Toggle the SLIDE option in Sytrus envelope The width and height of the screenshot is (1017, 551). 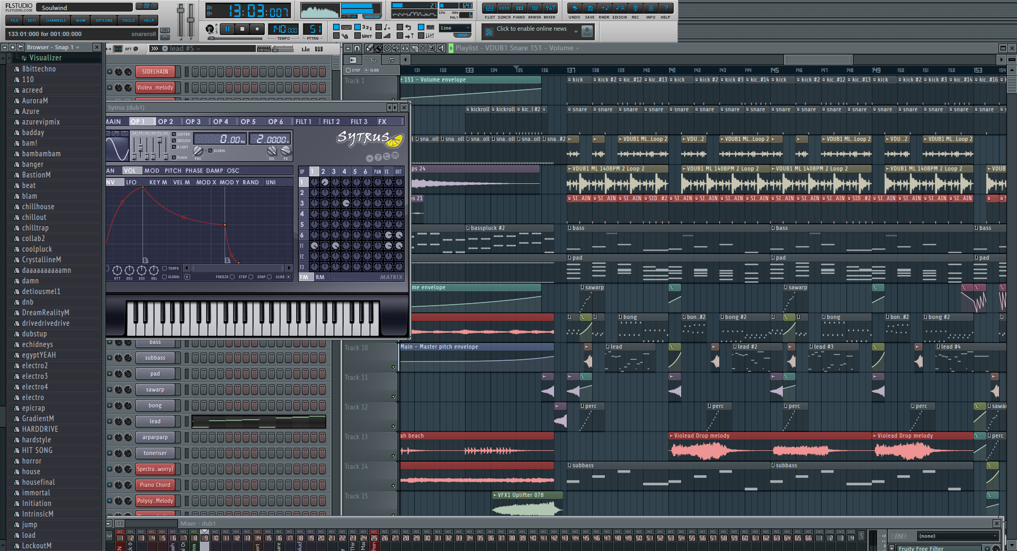tap(288, 277)
